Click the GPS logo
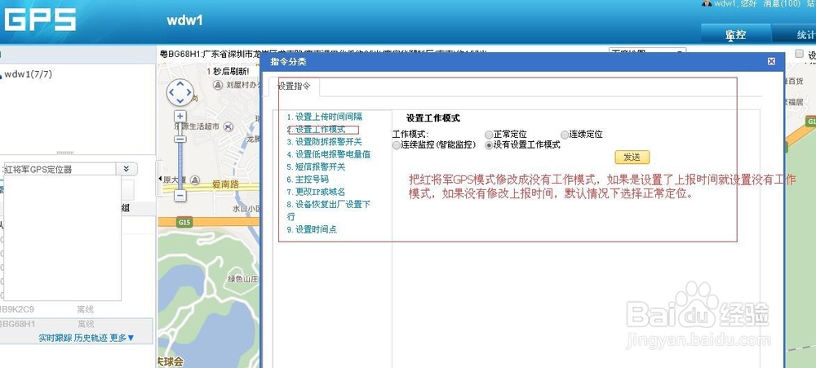Image resolution: width=816 pixels, height=368 pixels. click(39, 20)
